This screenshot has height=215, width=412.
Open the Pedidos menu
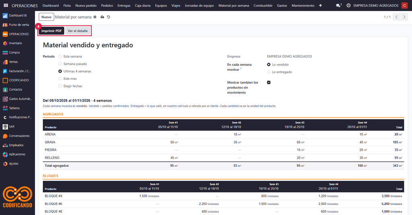pyautogui.click(x=107, y=6)
